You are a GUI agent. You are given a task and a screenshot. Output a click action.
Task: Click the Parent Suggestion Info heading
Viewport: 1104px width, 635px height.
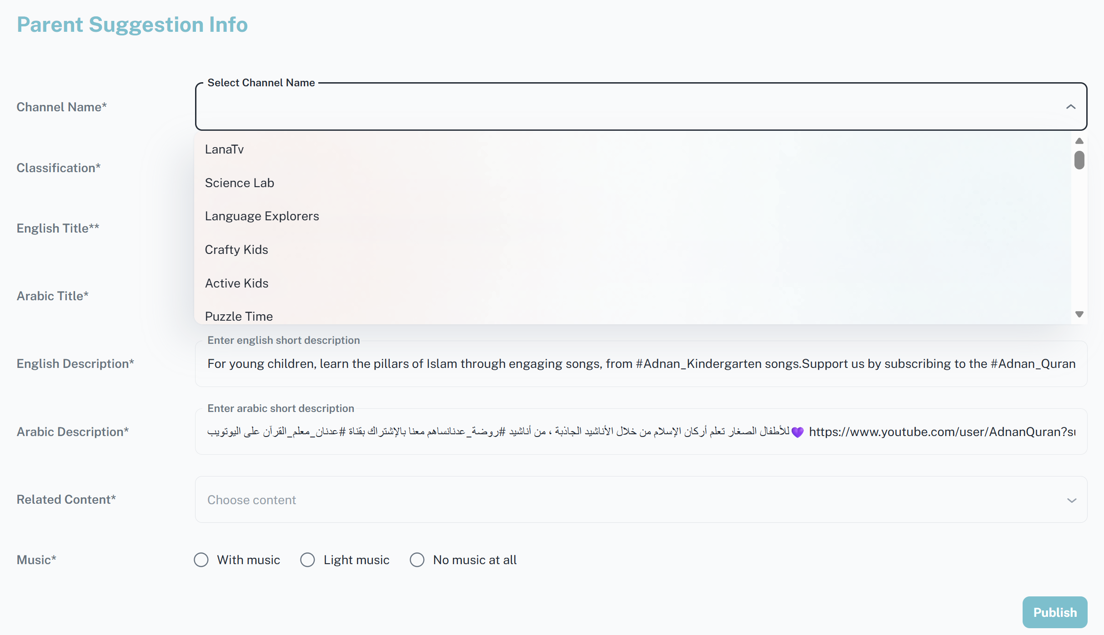[x=132, y=25]
